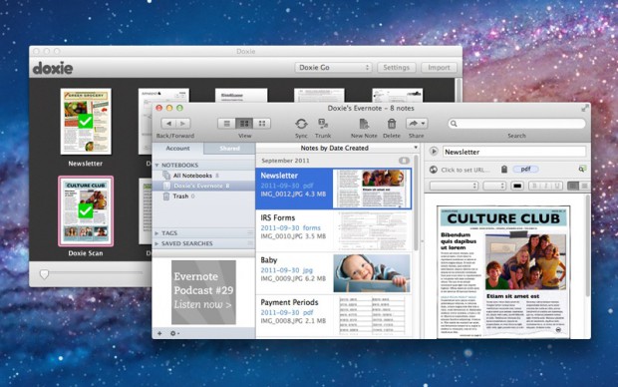Toggle green checkmark on Newsletter scan
Image resolution: width=618 pixels, height=387 pixels.
tap(85, 121)
